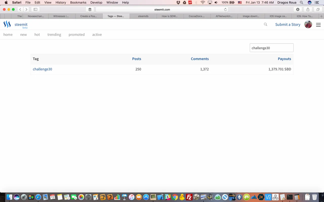The width and height of the screenshot is (324, 202).
Task: Open the Trash in the dock
Action: [x=314, y=197]
